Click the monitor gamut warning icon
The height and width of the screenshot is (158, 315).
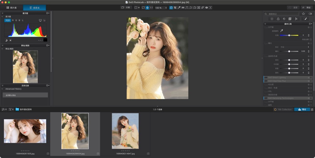pyautogui.click(x=40, y=20)
